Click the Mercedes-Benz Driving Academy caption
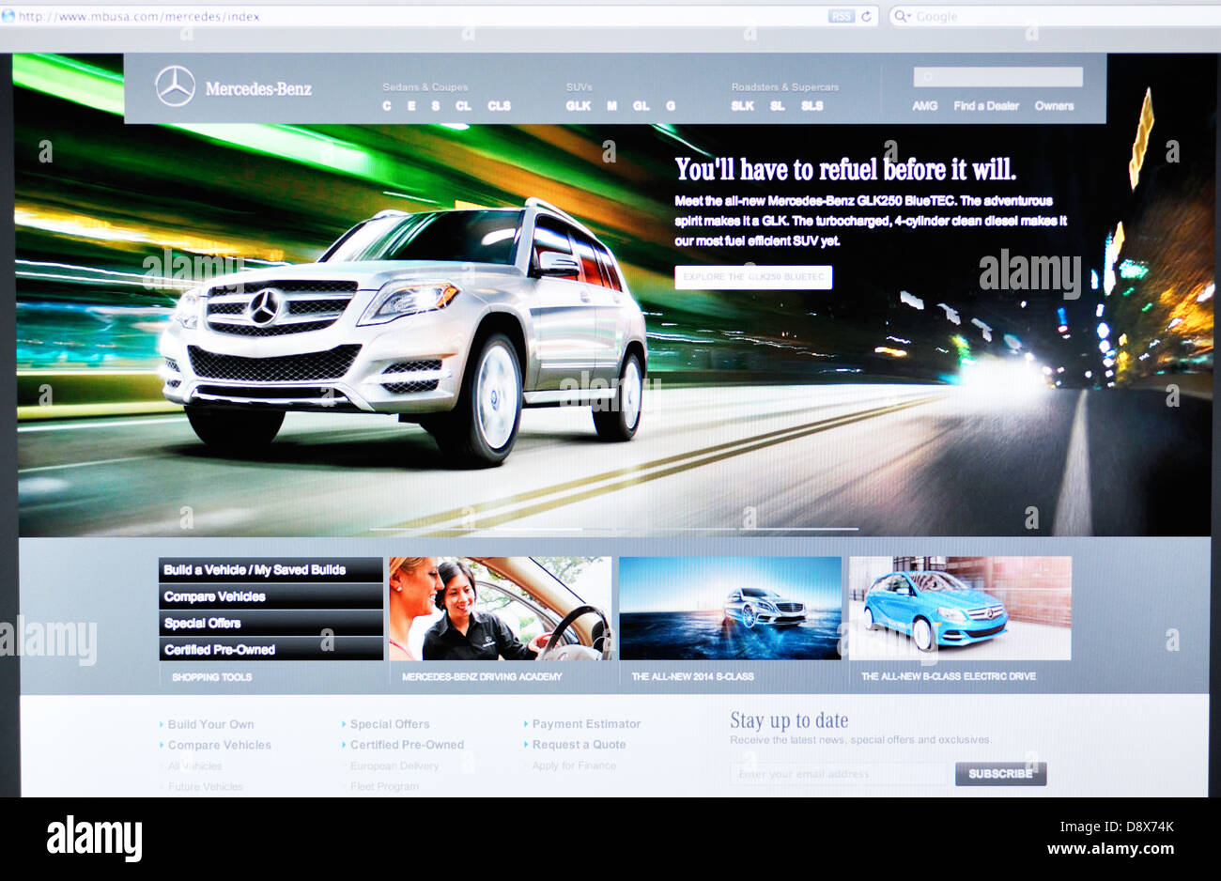 tap(482, 676)
